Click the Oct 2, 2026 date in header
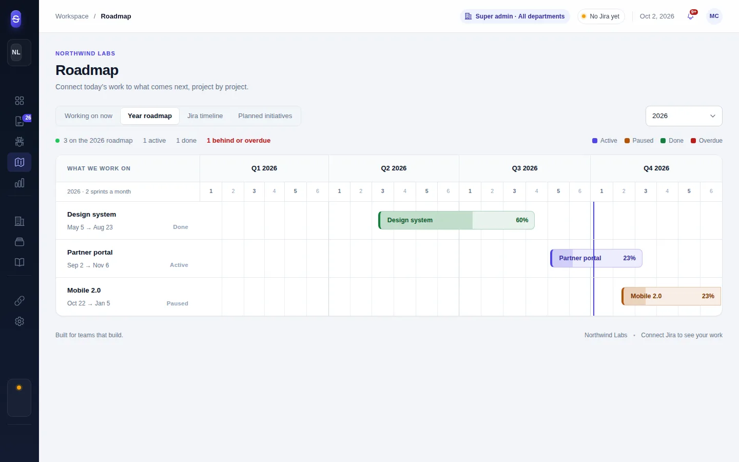The image size is (739, 462). click(657, 16)
